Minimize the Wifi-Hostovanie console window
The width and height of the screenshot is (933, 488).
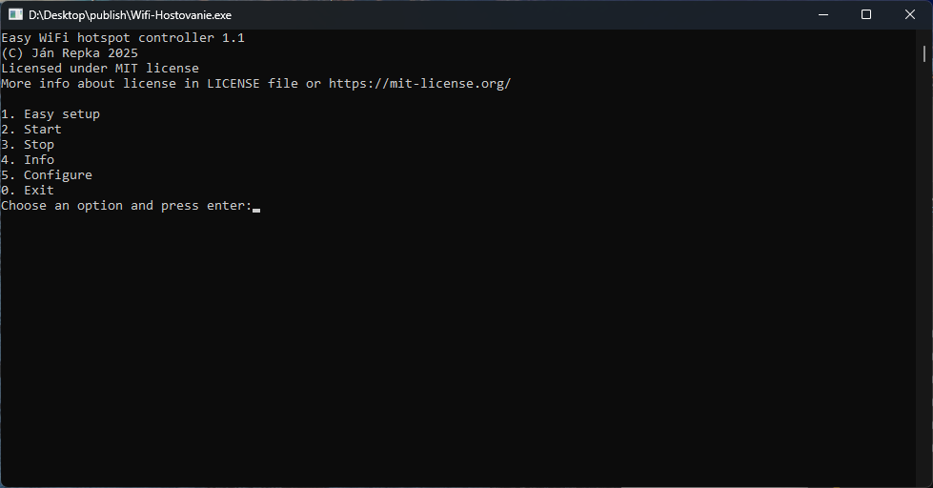click(x=823, y=14)
